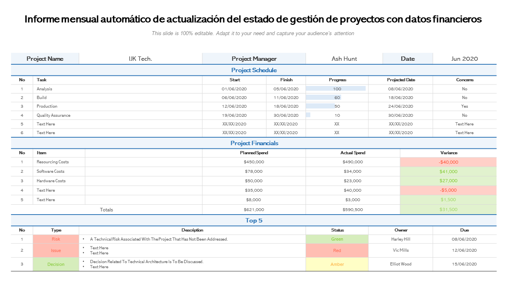Select the red variance cell '-$5,000'
Image resolution: width=506 pixels, height=284 pixels.
(x=448, y=191)
